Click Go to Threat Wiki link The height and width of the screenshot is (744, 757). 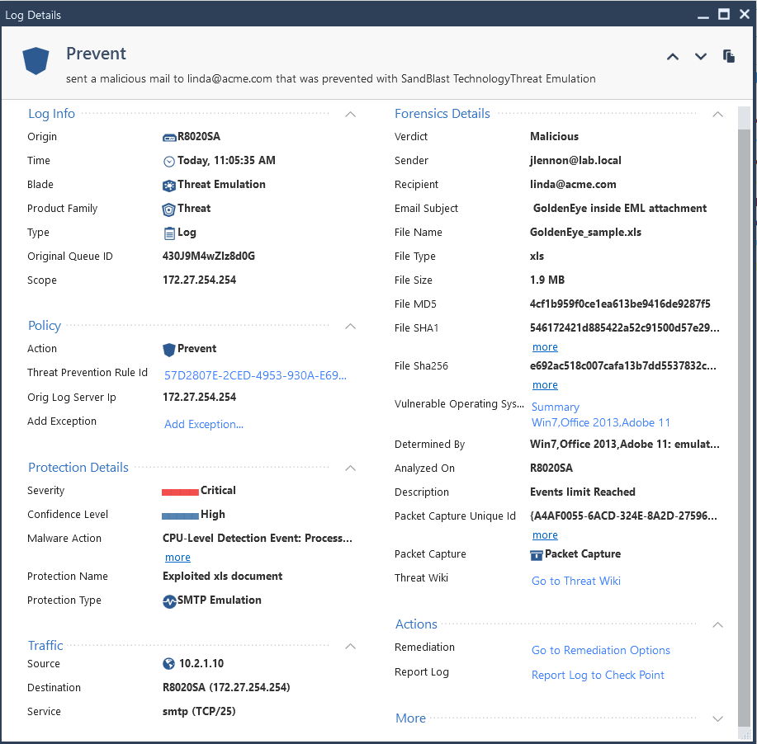coord(576,581)
